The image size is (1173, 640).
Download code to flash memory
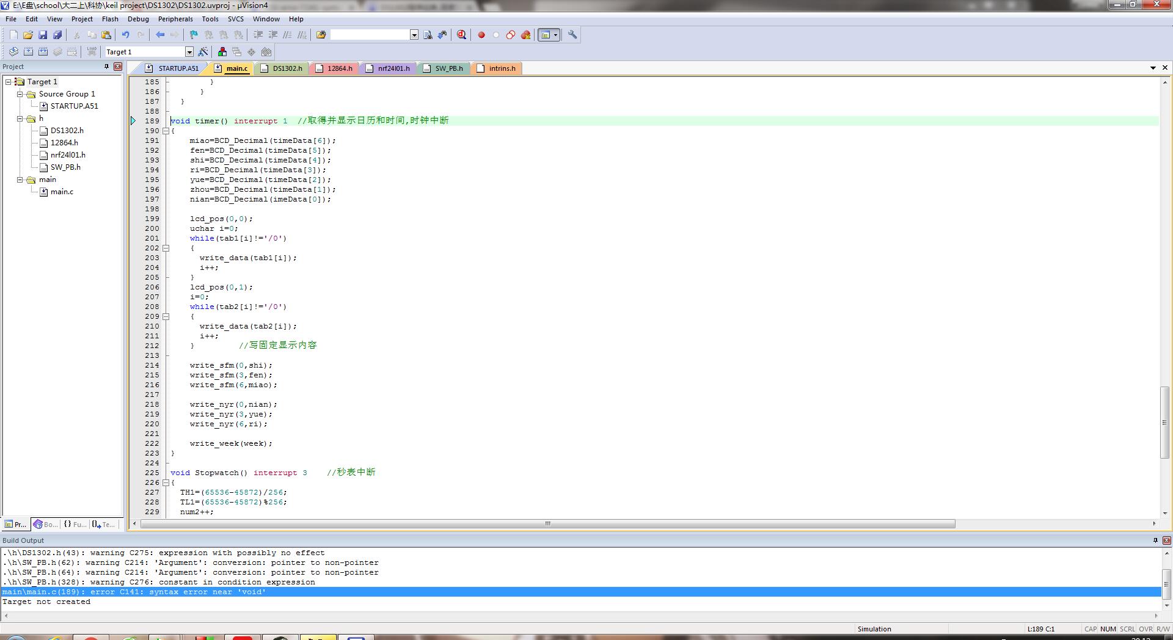pos(92,52)
